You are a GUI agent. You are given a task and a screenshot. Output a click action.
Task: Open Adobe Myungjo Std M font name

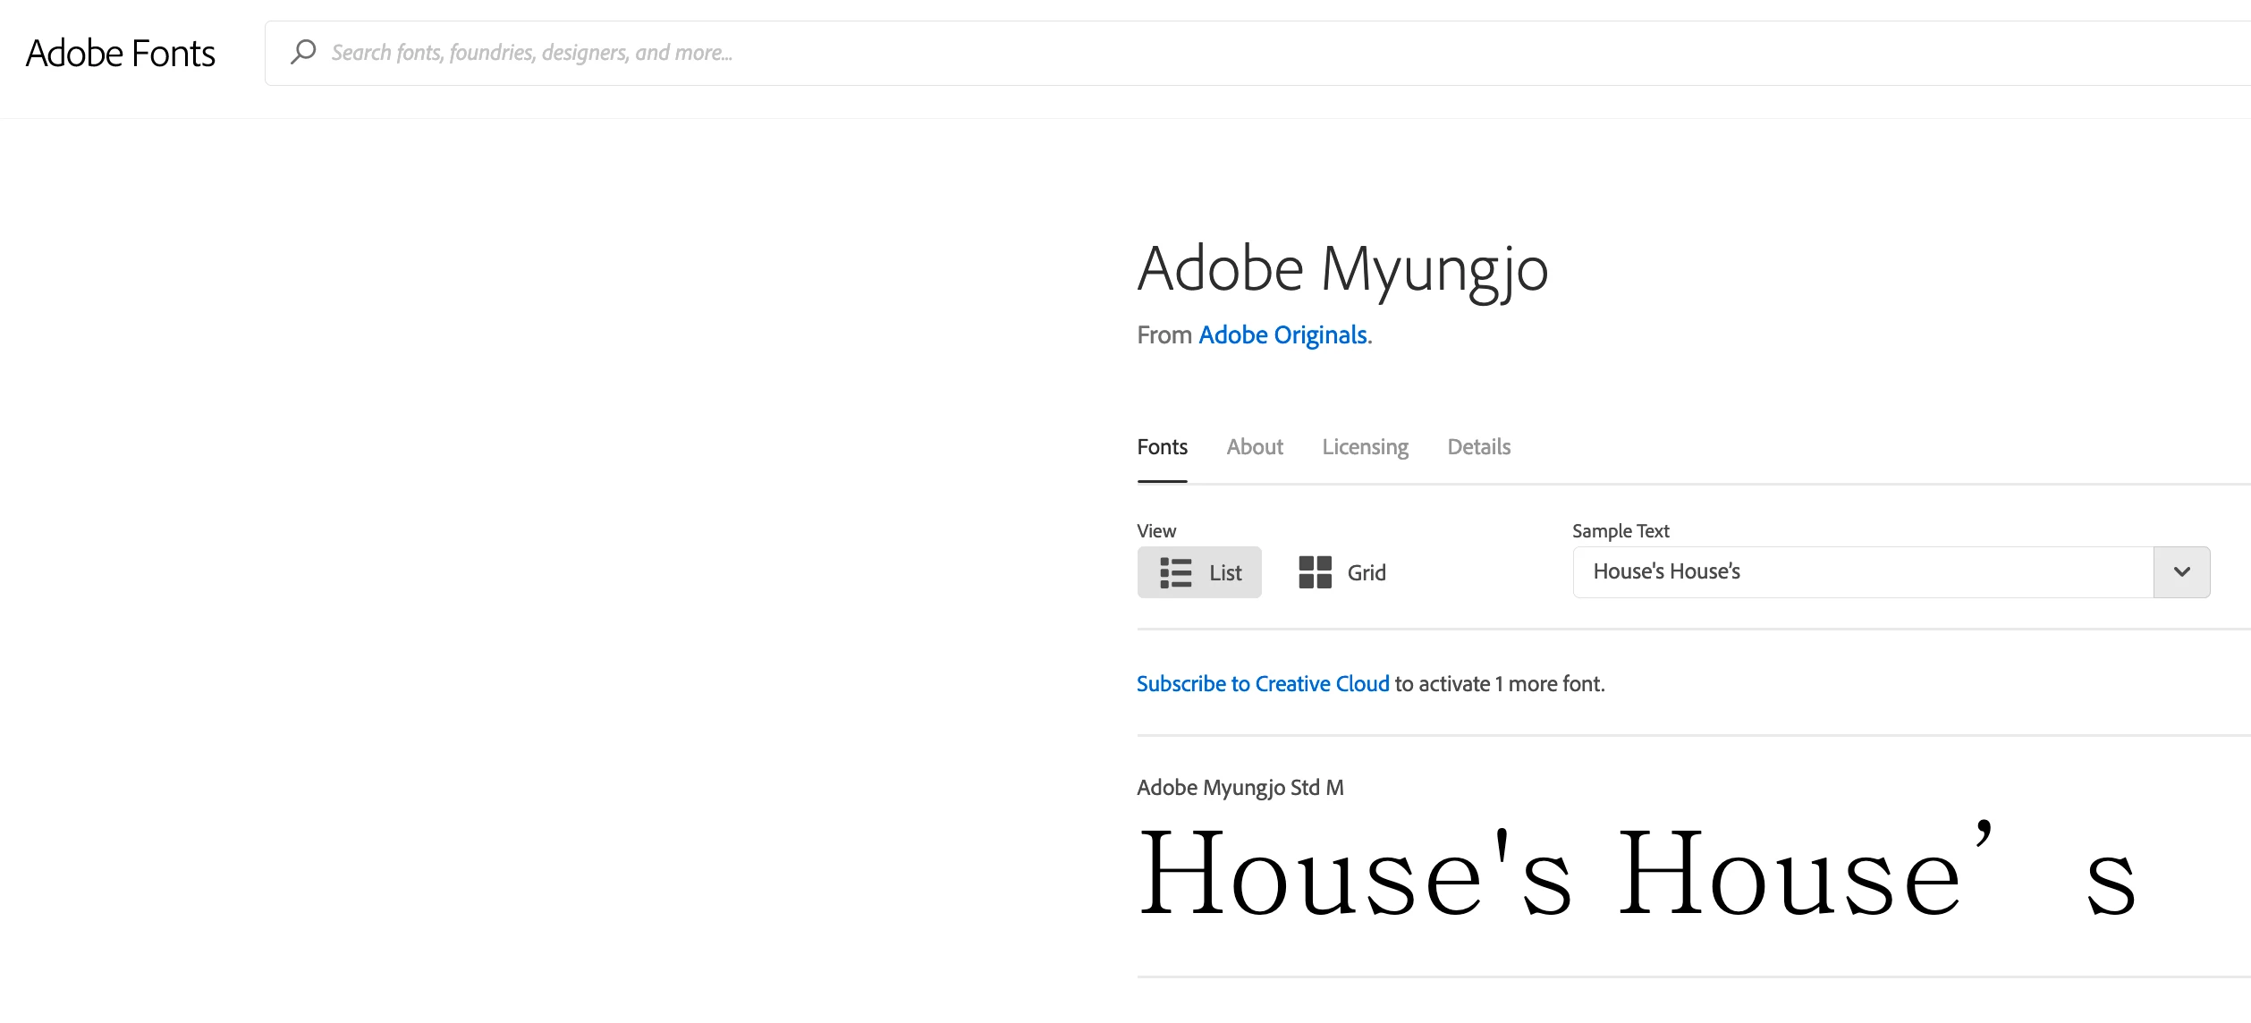click(x=1240, y=788)
